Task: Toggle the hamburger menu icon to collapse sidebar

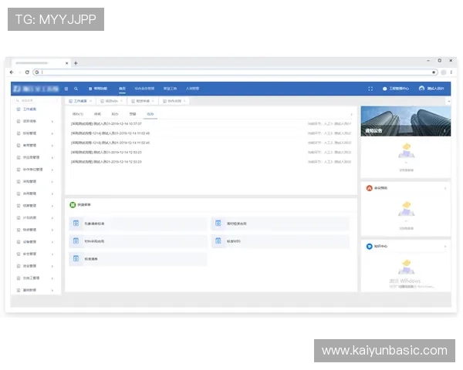Action: (66, 89)
